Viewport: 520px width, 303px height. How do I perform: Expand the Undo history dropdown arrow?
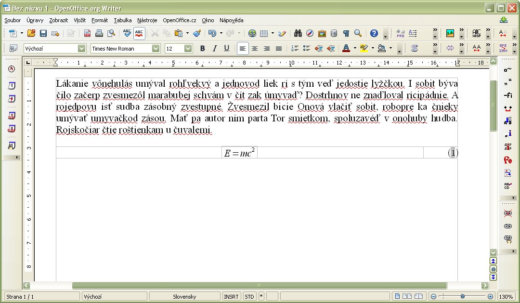click(x=221, y=33)
